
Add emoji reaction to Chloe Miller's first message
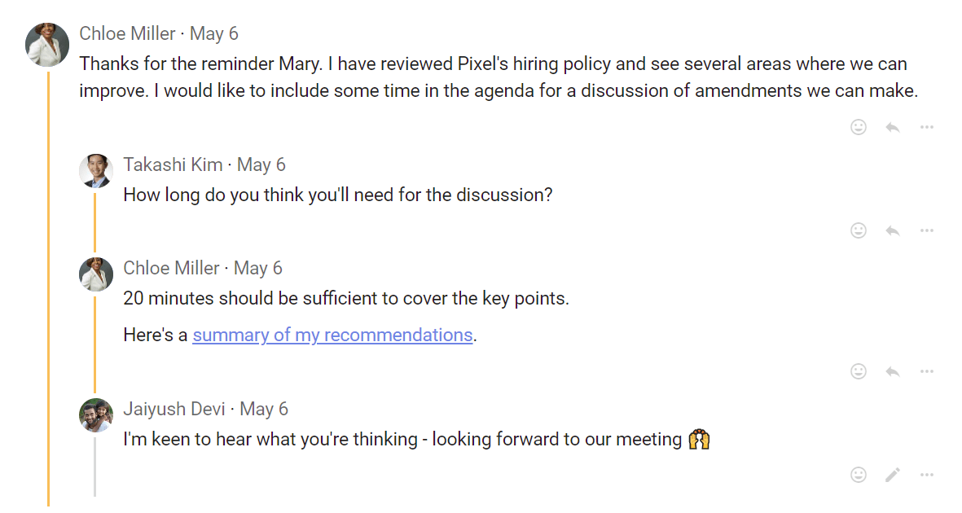(859, 127)
